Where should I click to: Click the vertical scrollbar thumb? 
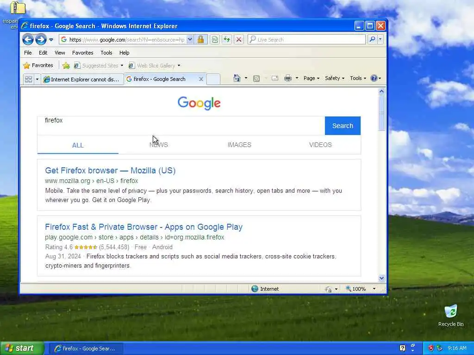pyautogui.click(x=381, y=113)
